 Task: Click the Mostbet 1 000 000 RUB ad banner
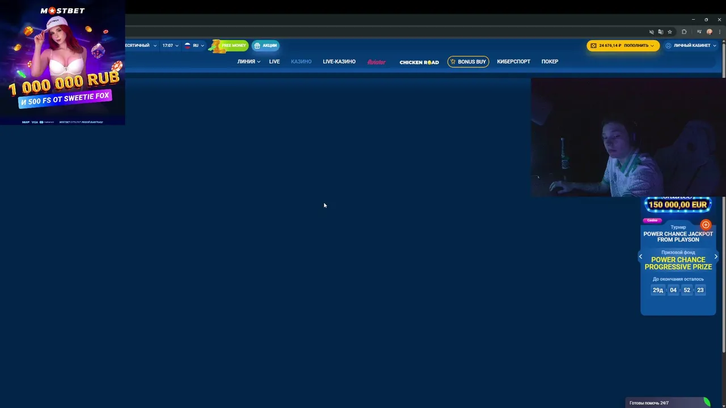(62, 62)
